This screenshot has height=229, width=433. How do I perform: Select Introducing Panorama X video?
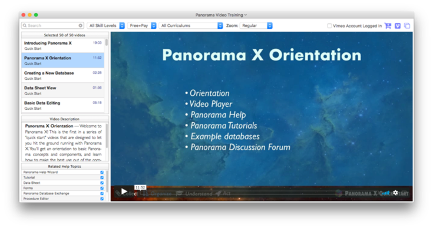coord(62,45)
